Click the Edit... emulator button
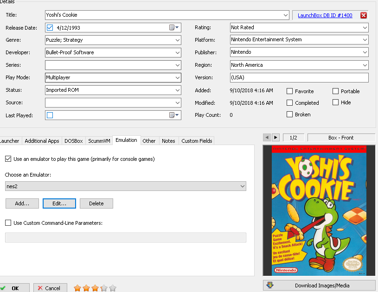 click(x=59, y=203)
